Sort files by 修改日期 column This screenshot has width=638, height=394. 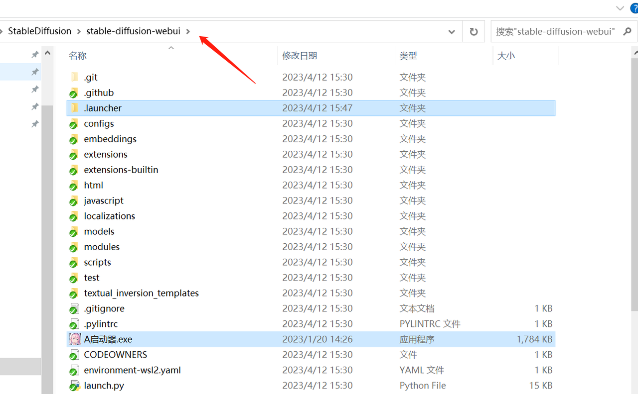pyautogui.click(x=300, y=56)
